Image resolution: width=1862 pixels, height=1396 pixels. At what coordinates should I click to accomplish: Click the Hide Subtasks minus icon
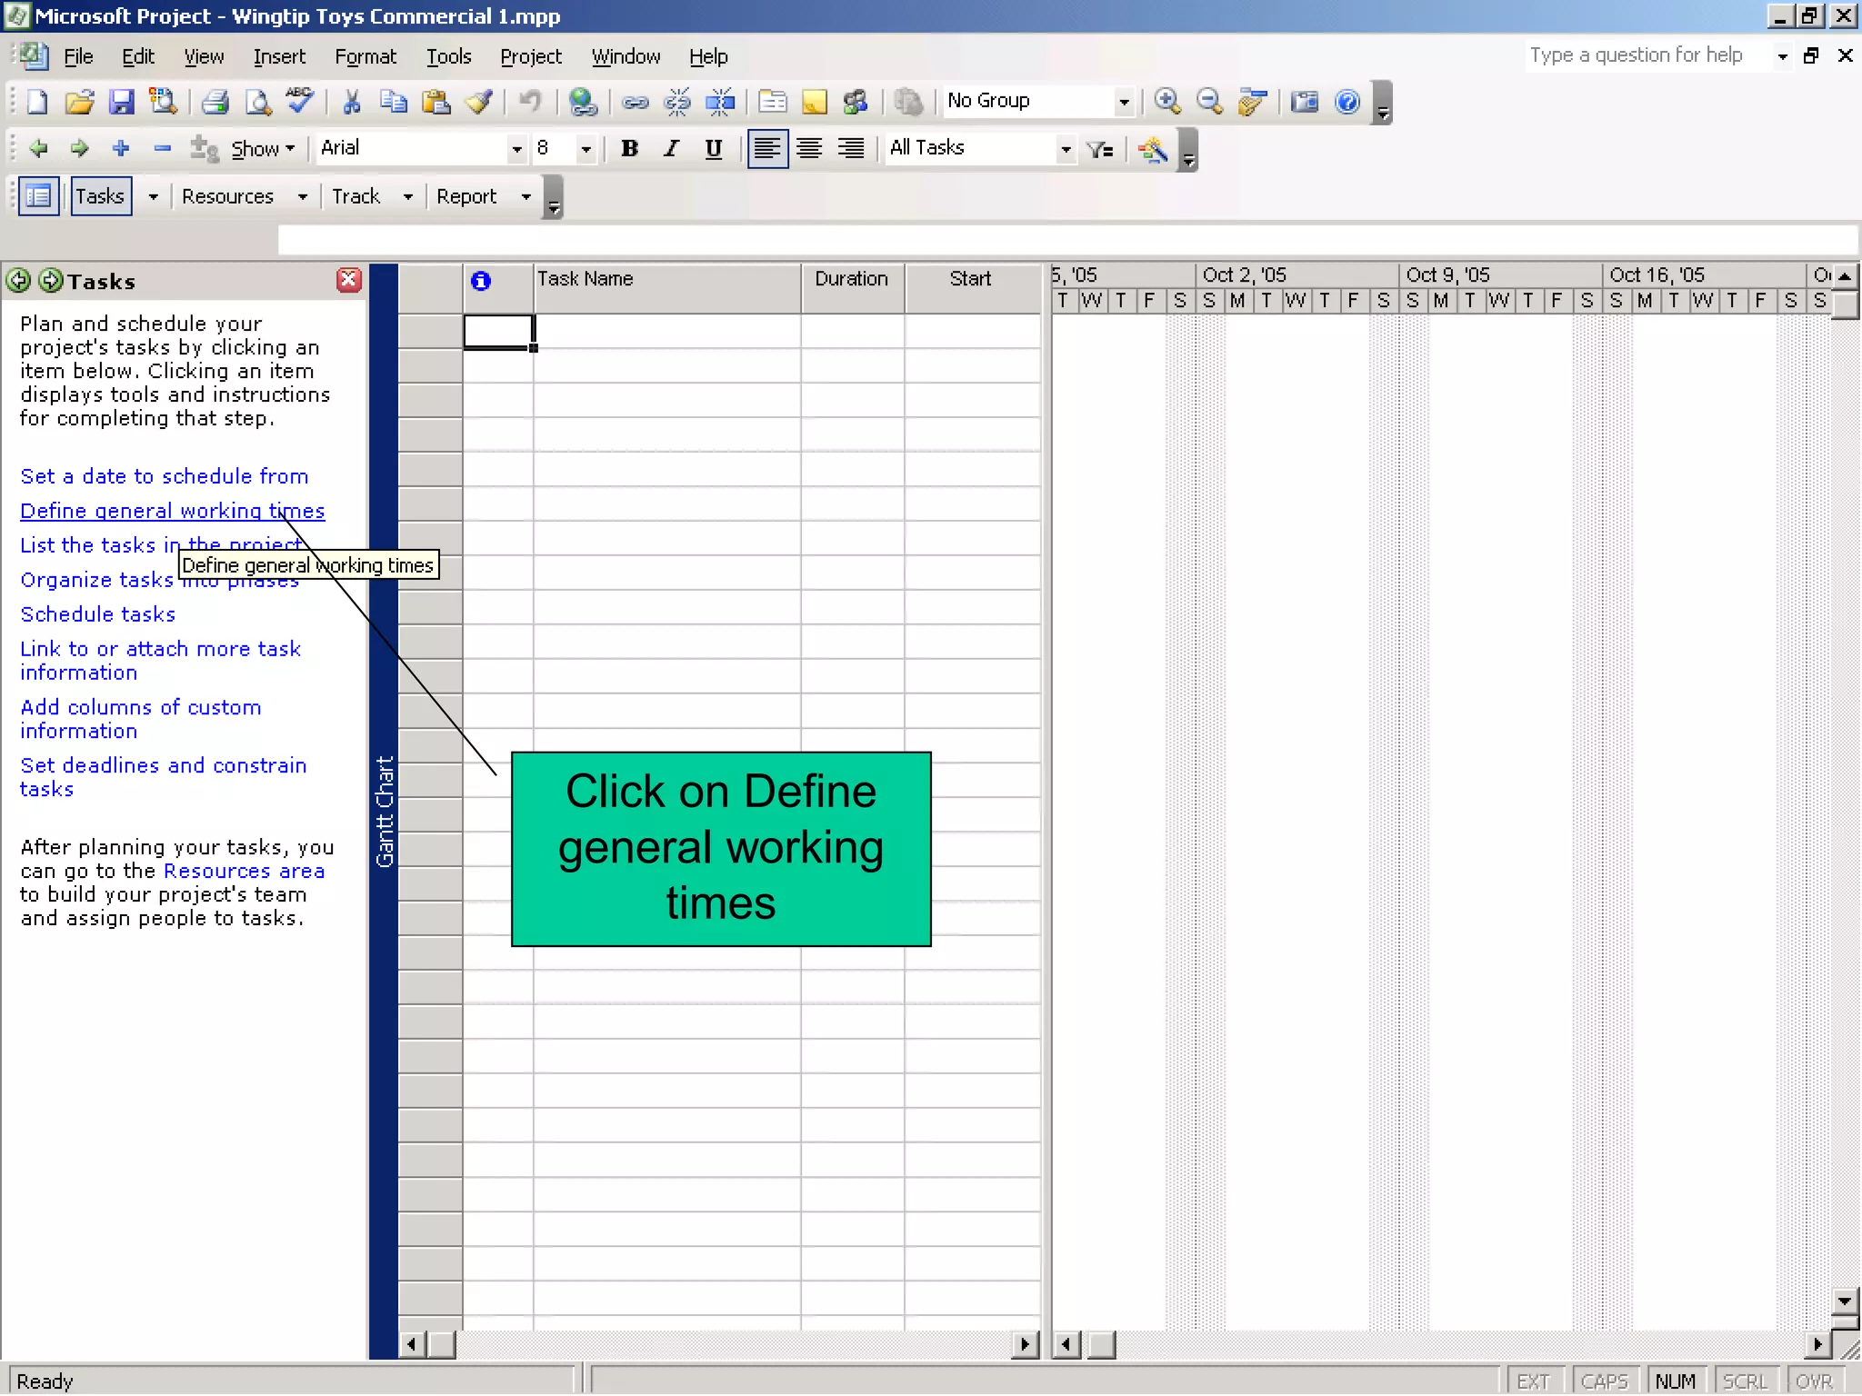[163, 148]
